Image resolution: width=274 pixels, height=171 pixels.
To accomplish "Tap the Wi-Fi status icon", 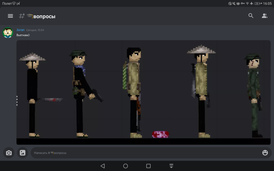I will click(x=247, y=3).
